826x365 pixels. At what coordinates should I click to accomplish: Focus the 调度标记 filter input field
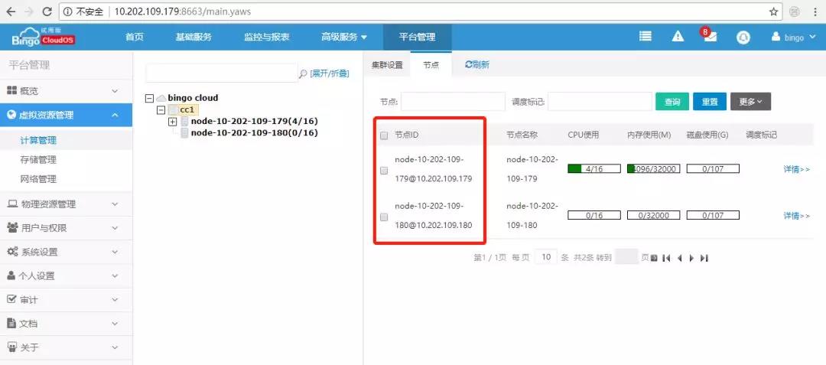pos(600,102)
